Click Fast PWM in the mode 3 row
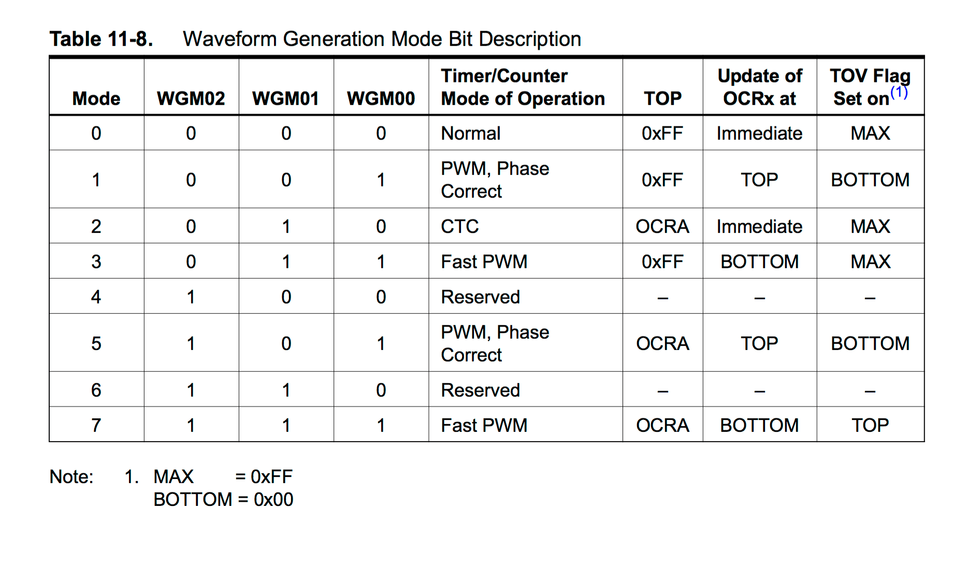The width and height of the screenshot is (953, 581). [x=484, y=262]
